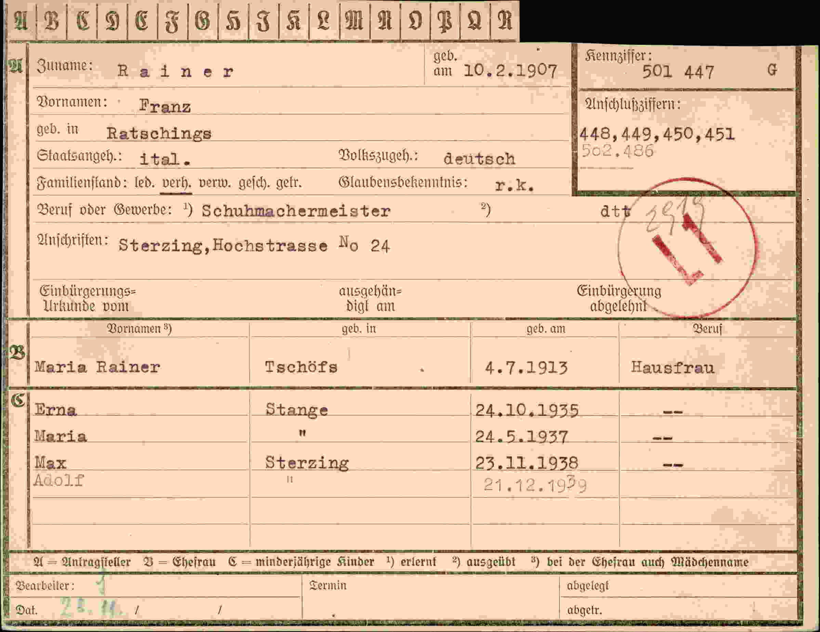Viewport: 820px width, 632px height.
Task: Select the Volkszugeh. value 'deutsch'
Action: [x=479, y=158]
